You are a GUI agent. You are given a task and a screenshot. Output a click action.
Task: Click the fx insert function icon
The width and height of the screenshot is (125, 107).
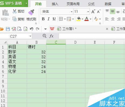[x=51, y=36]
